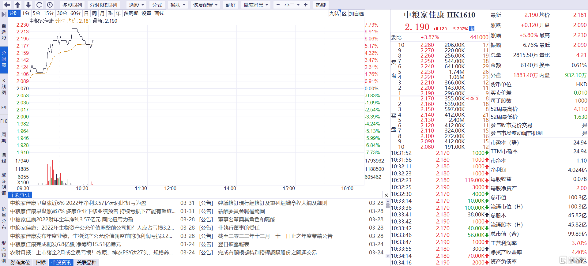Click the 热键 hotkeys button
The width and height of the screenshot is (588, 266).
tap(321, 5)
